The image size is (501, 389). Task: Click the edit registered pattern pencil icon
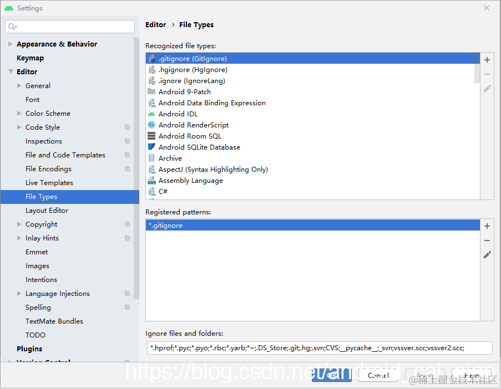[x=487, y=254]
